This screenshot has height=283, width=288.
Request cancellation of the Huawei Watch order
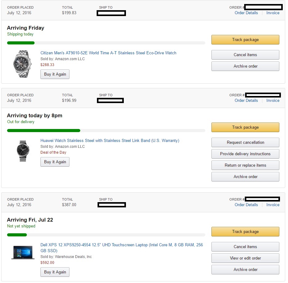coord(245,143)
